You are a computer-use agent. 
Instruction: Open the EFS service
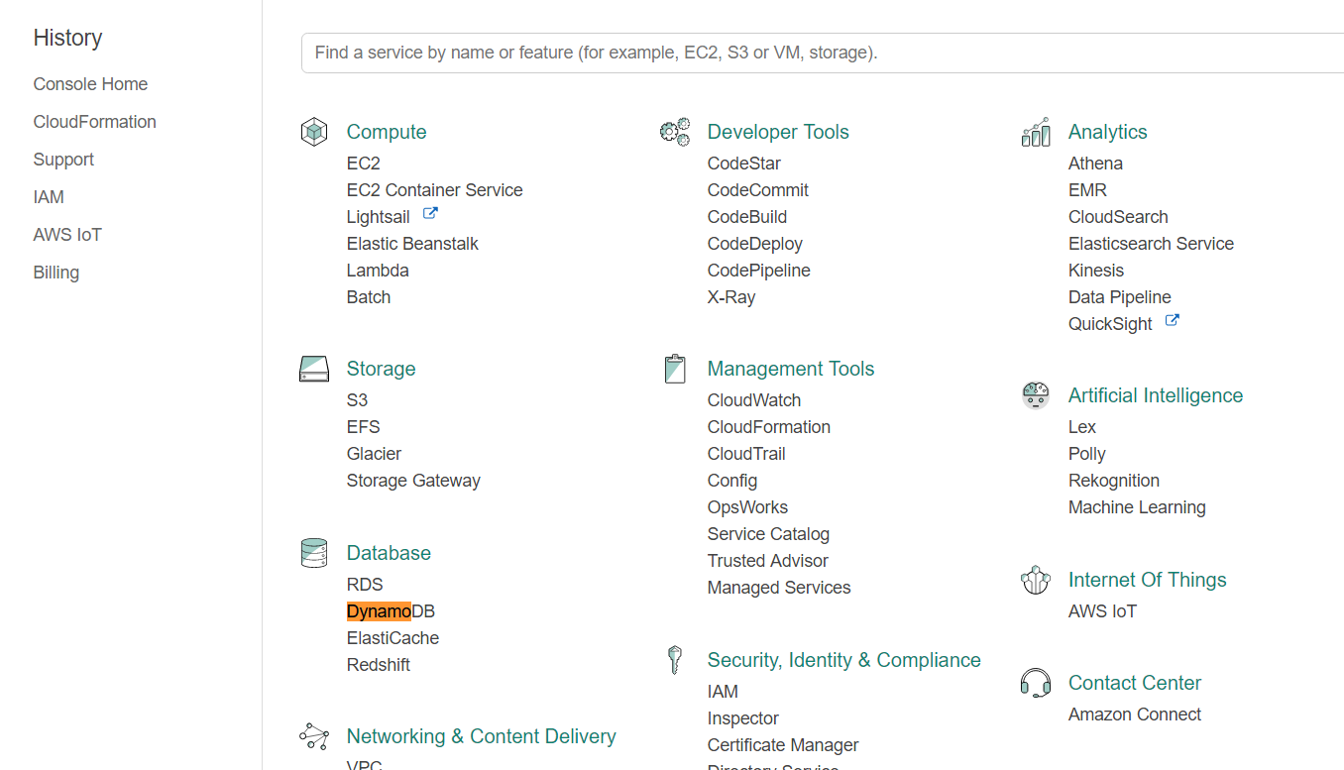click(364, 427)
